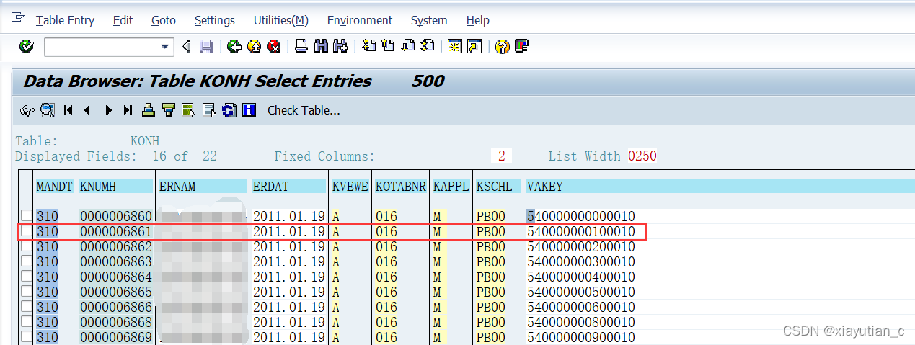The width and height of the screenshot is (915, 345).
Task: Click the Print icon in standard toolbar
Action: 301,47
